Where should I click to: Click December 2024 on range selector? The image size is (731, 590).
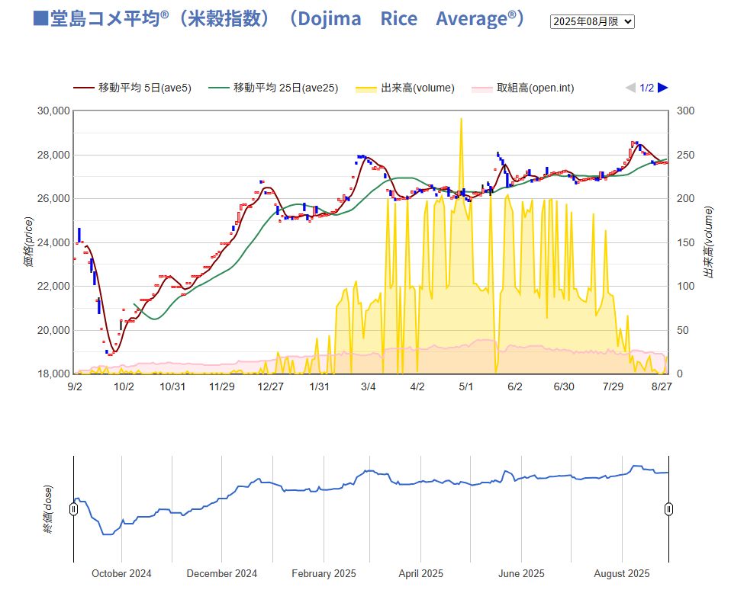coord(222,574)
